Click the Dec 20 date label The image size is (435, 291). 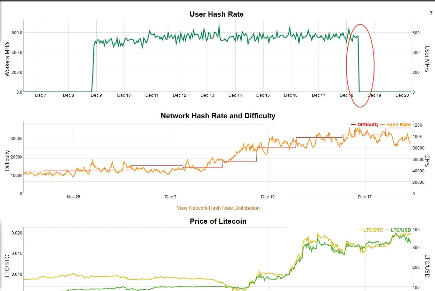[x=402, y=95]
